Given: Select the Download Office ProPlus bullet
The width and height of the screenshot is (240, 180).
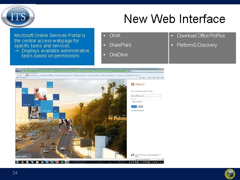Looking at the screenshot, I should [201, 36].
